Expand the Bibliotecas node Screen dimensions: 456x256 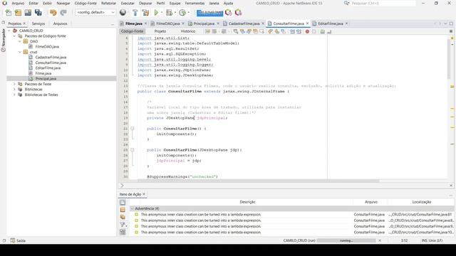pos(14,90)
